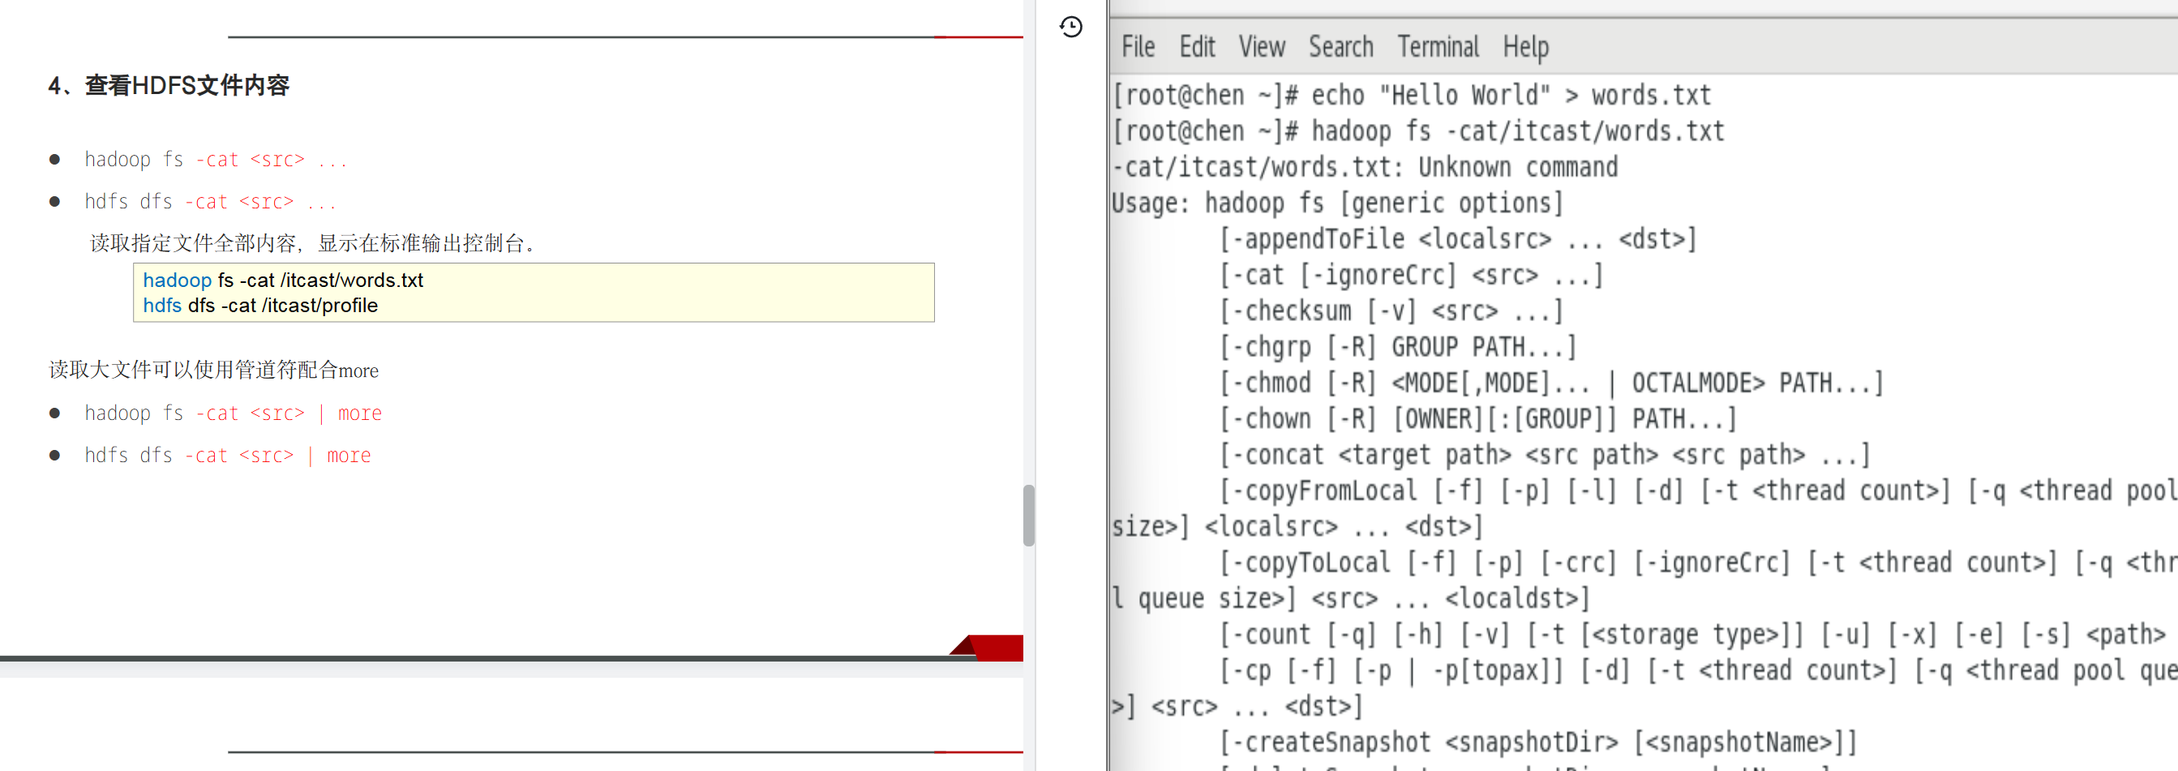Click the sentence 读取大文件可以使用管道符配合more
Screen dimensions: 2178x771
point(214,371)
